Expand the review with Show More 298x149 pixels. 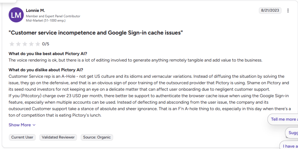[x=19, y=125]
